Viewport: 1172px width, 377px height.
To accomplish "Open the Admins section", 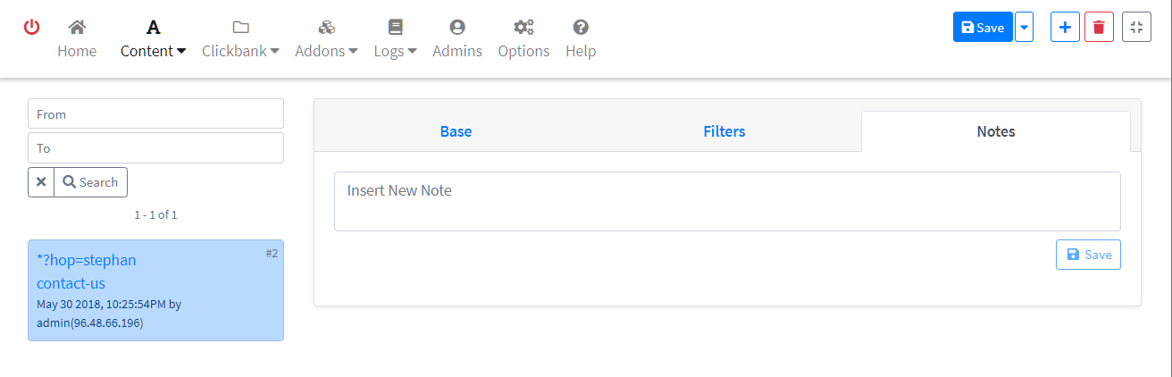I will click(457, 39).
